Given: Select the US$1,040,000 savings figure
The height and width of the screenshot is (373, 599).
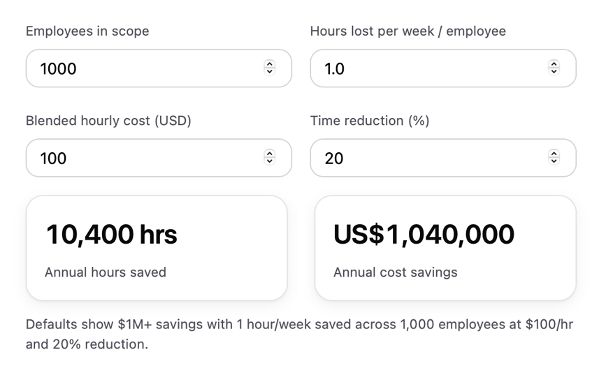Looking at the screenshot, I should tap(424, 235).
